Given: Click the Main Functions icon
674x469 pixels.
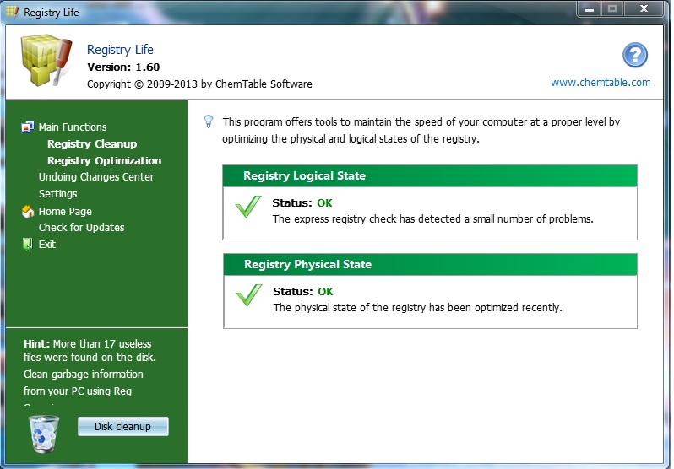Looking at the screenshot, I should 28,127.
